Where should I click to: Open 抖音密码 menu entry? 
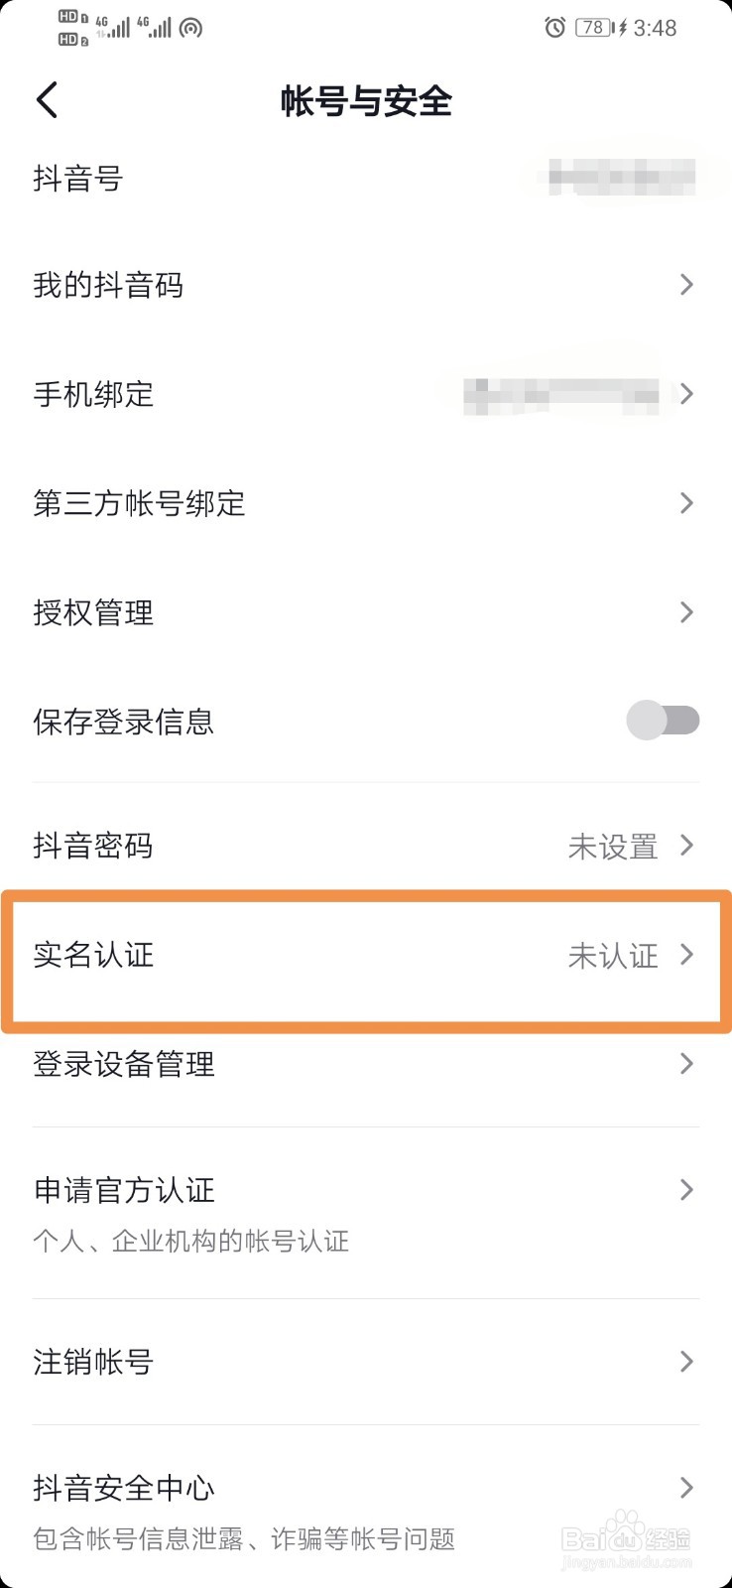pos(366,846)
